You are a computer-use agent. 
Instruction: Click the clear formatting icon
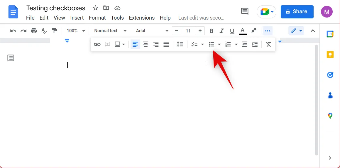coord(269,44)
